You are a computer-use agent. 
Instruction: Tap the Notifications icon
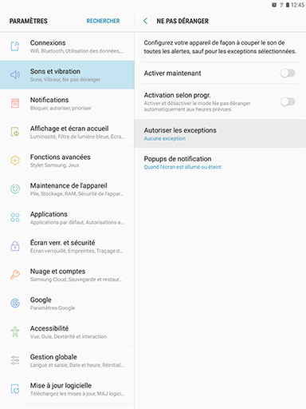(15, 103)
